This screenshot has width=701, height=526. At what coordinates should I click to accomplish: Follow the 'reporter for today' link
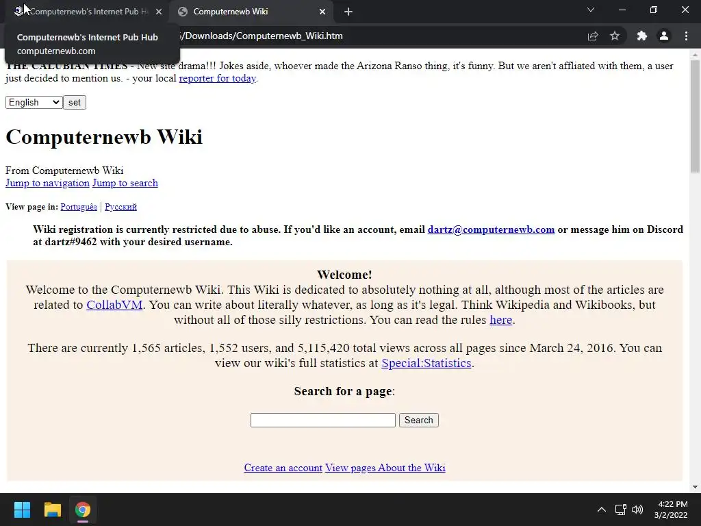(218, 78)
